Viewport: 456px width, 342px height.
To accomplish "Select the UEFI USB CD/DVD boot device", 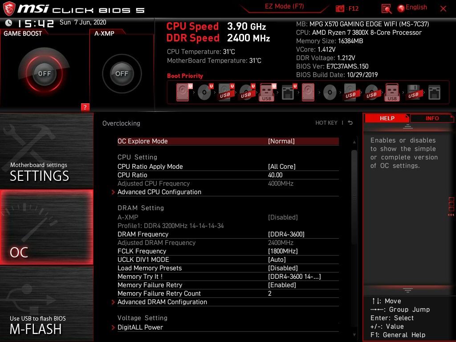I will pyautogui.click(x=247, y=92).
